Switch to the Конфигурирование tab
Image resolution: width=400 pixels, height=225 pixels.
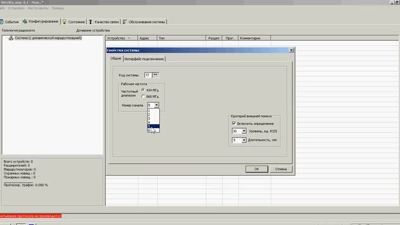(x=41, y=21)
